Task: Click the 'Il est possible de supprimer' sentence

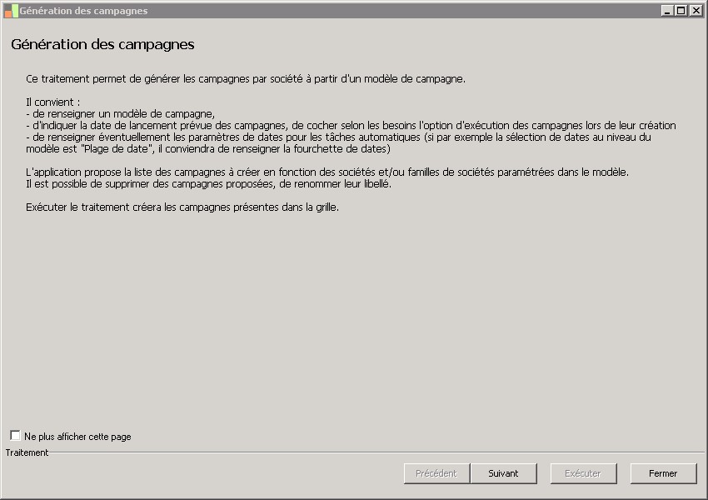Action: tap(208, 184)
